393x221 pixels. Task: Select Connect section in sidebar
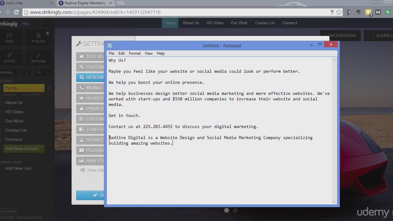(14, 140)
